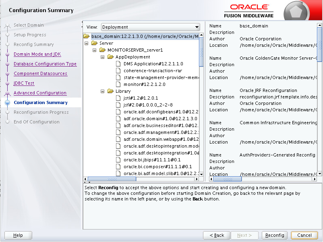This screenshot has width=323, height=242.
Task: Click the oracle.adf.dconfigbeans file icon
Action: pos(118,112)
